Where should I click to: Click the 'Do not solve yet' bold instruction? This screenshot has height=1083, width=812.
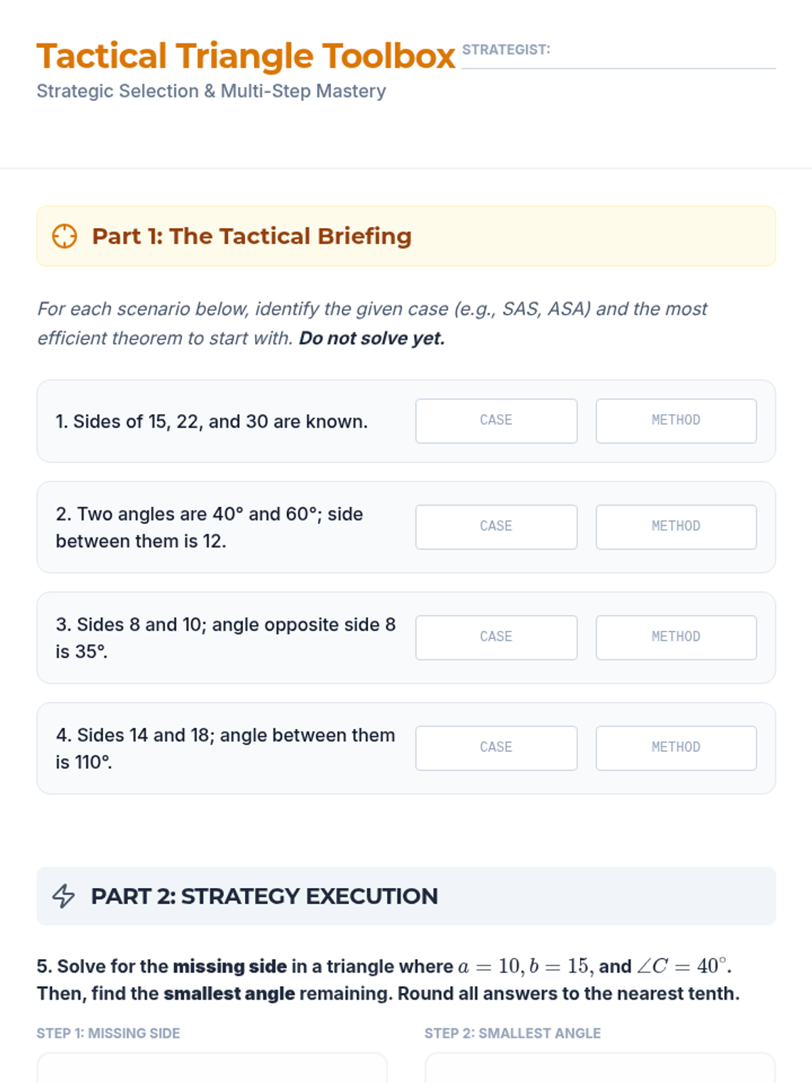(372, 338)
